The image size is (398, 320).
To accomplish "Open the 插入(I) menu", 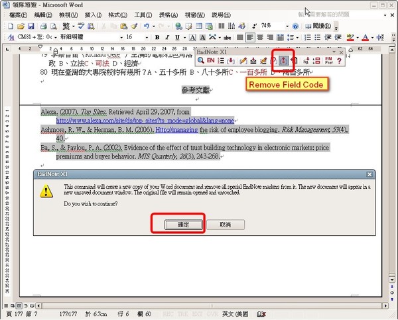I will (x=93, y=15).
